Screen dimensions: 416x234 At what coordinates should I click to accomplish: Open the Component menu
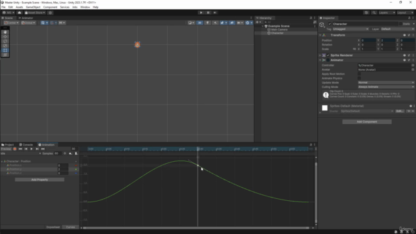point(50,7)
